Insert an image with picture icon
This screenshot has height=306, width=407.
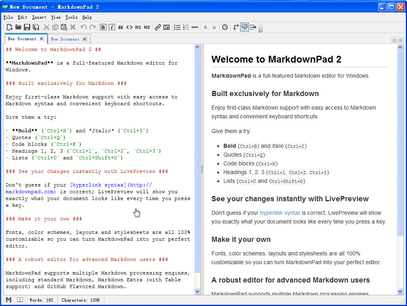pyautogui.click(x=166, y=27)
